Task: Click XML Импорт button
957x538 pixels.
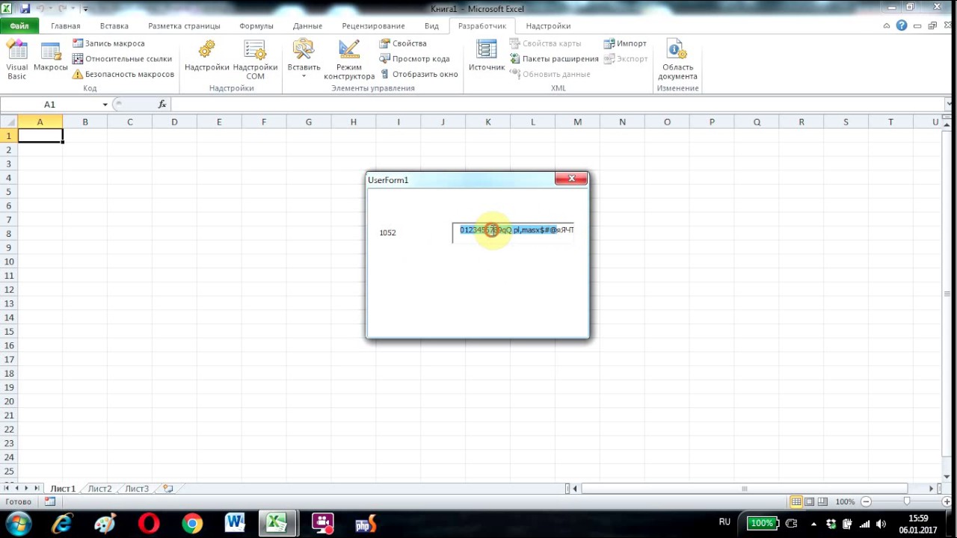Action: [x=625, y=43]
